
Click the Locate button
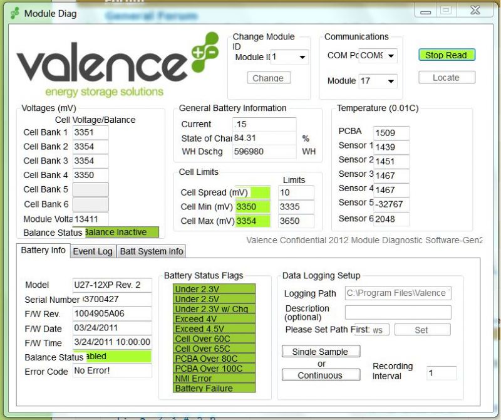tap(447, 77)
